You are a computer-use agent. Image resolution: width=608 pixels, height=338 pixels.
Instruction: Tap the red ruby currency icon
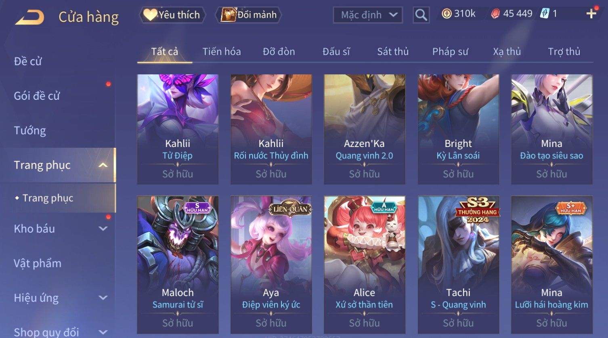[495, 14]
